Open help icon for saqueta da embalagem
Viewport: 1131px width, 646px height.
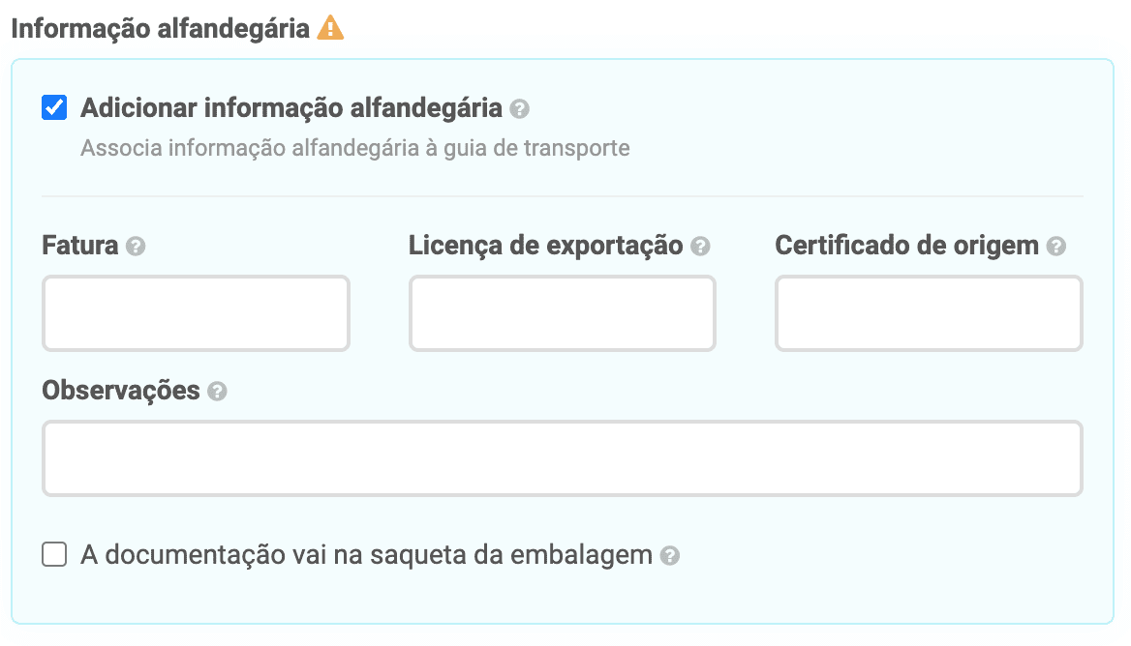pyautogui.click(x=669, y=556)
